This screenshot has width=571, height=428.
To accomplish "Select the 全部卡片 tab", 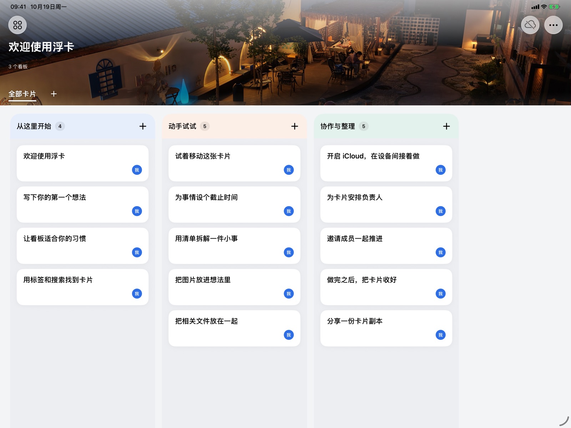I will point(22,94).
